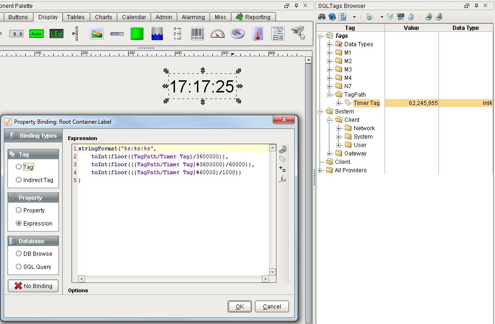Click the function f(x) insert icon
This screenshot has height=324, width=495.
tap(283, 179)
